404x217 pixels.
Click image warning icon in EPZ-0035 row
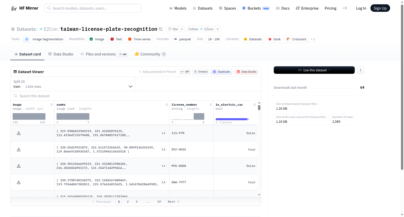point(19,150)
